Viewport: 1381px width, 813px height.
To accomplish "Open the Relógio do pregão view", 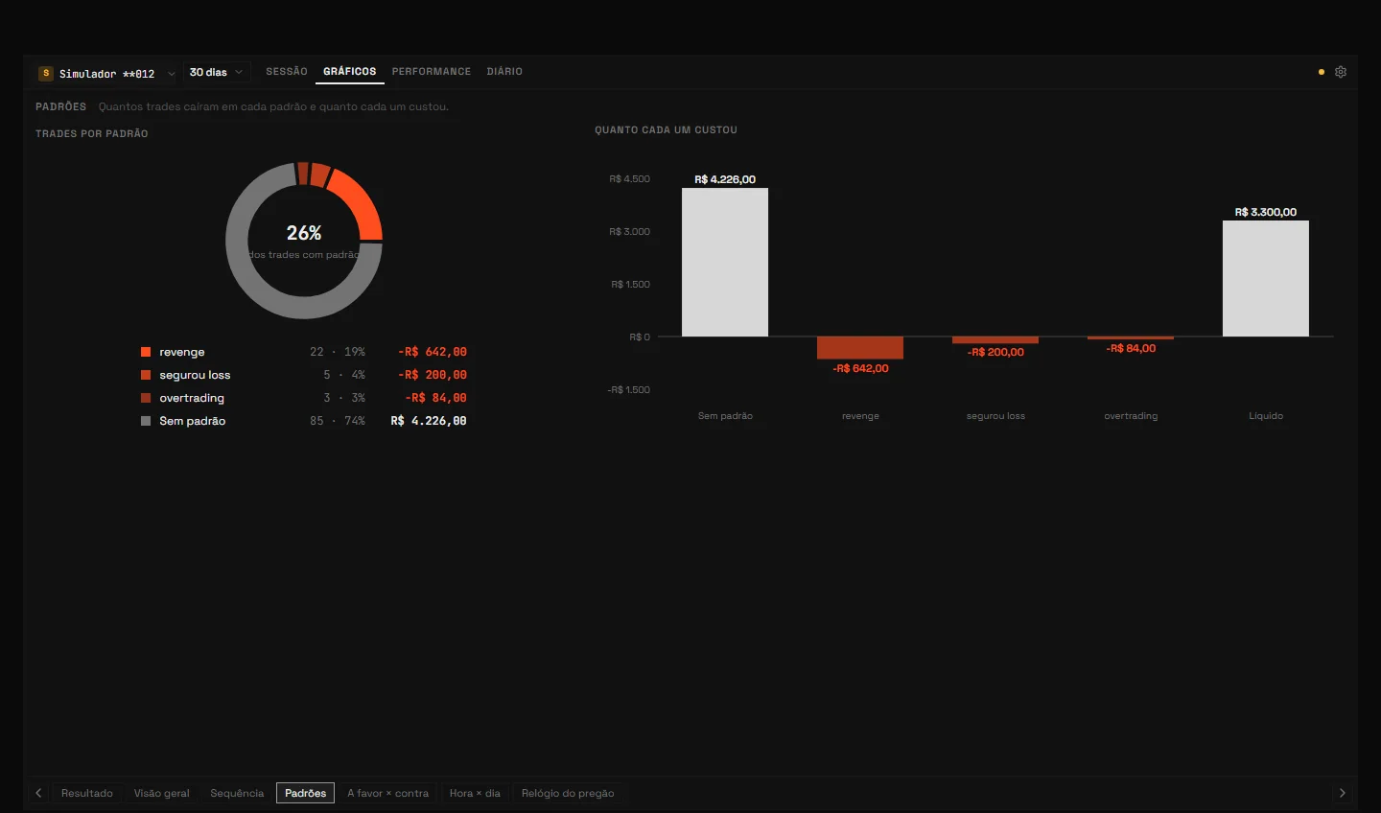I will click(568, 793).
